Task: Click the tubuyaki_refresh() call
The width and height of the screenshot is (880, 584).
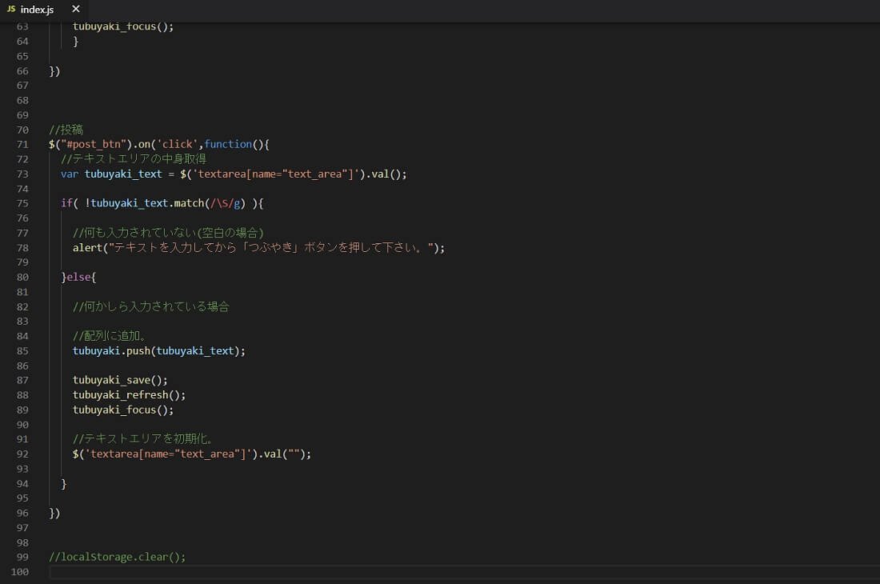Action: click(x=128, y=394)
